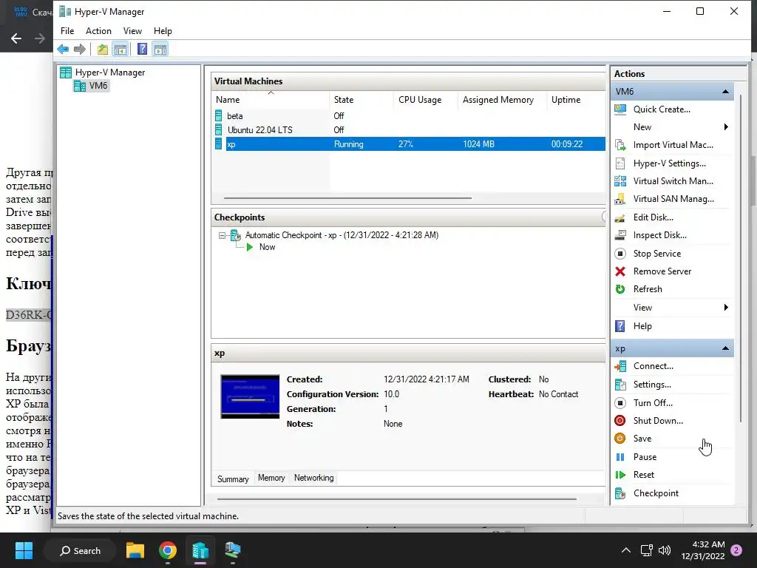This screenshot has width=757, height=568.
Task: Click Help in the VM6 actions list
Action: click(x=642, y=326)
